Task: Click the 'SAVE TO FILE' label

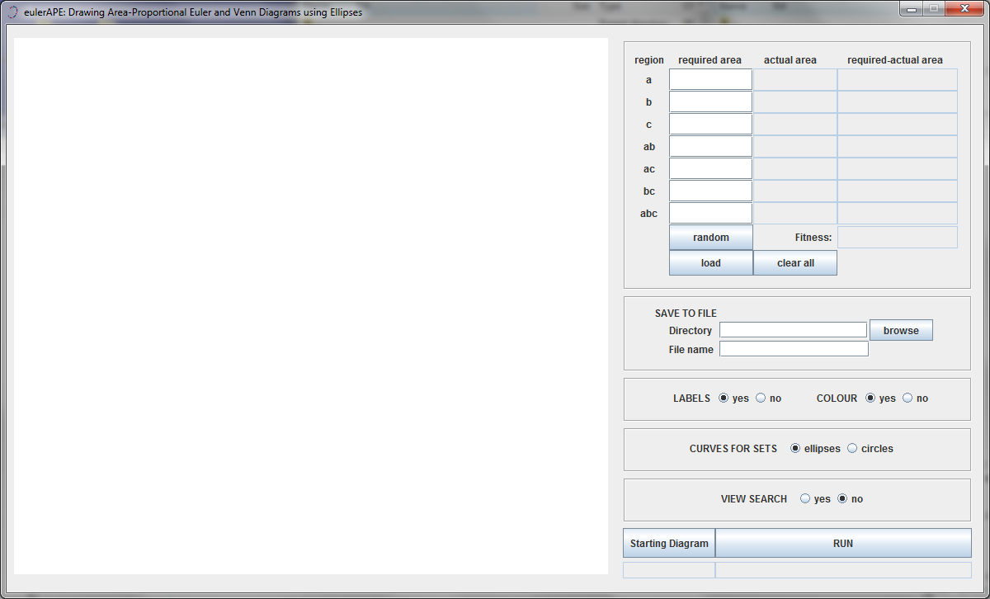Action: tap(686, 314)
